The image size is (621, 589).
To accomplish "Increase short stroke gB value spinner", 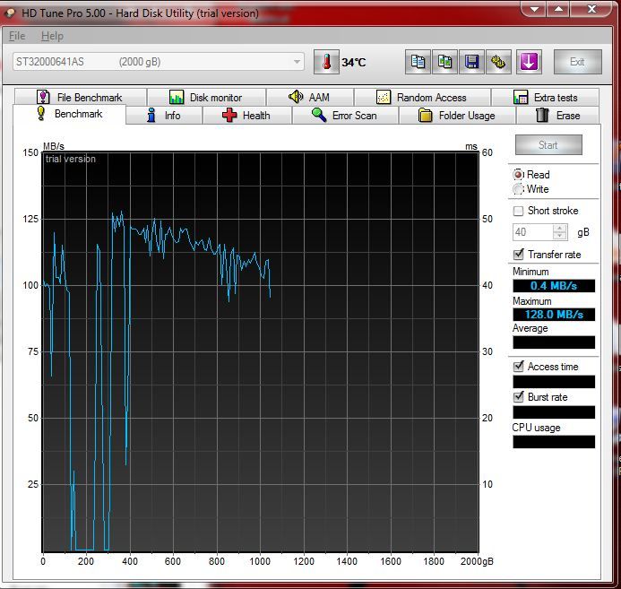I will pyautogui.click(x=559, y=229).
